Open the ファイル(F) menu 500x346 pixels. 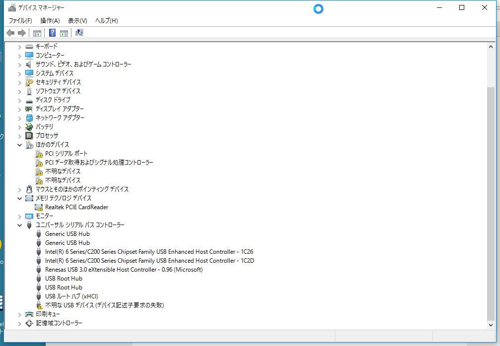(20, 21)
